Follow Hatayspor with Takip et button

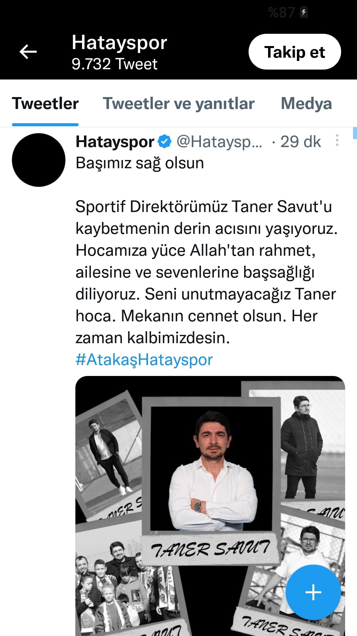[x=295, y=52]
